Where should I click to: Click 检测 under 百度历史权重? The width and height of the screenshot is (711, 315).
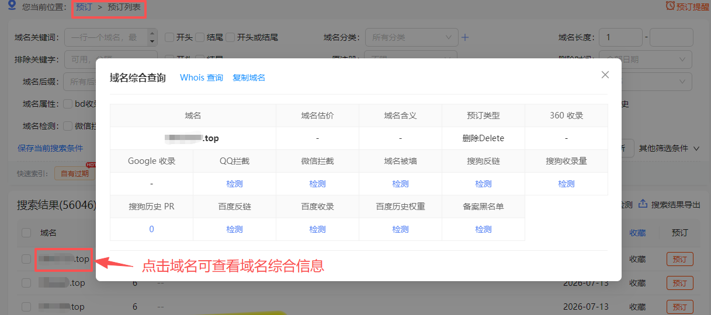400,229
